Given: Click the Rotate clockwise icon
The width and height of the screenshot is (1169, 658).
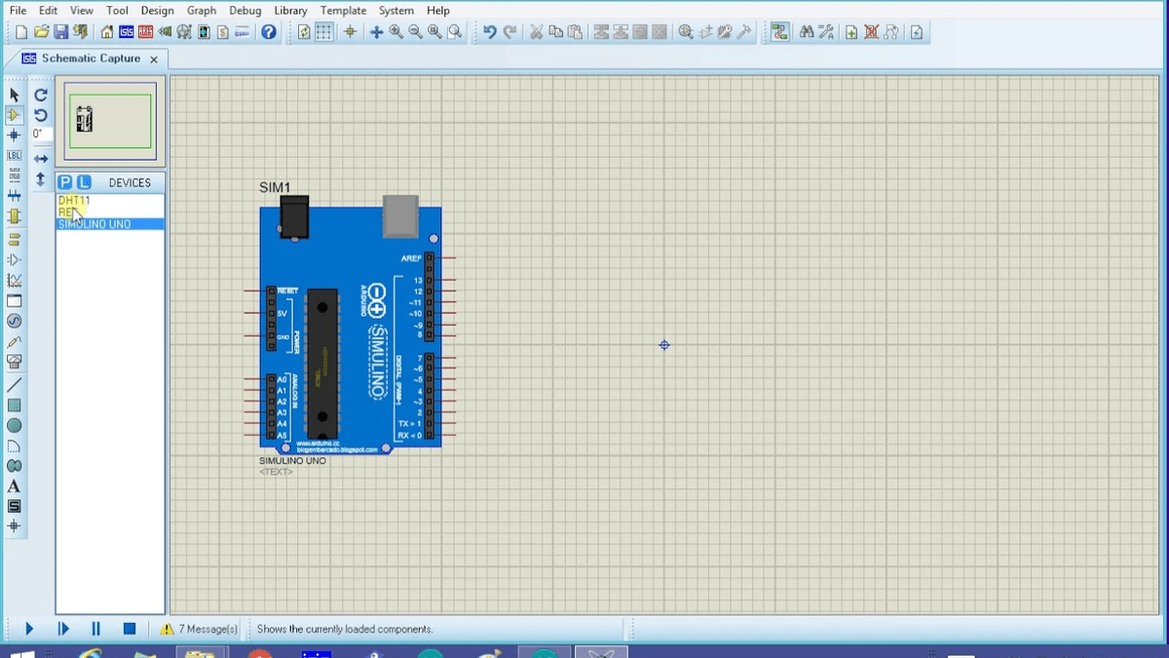Looking at the screenshot, I should (x=41, y=95).
